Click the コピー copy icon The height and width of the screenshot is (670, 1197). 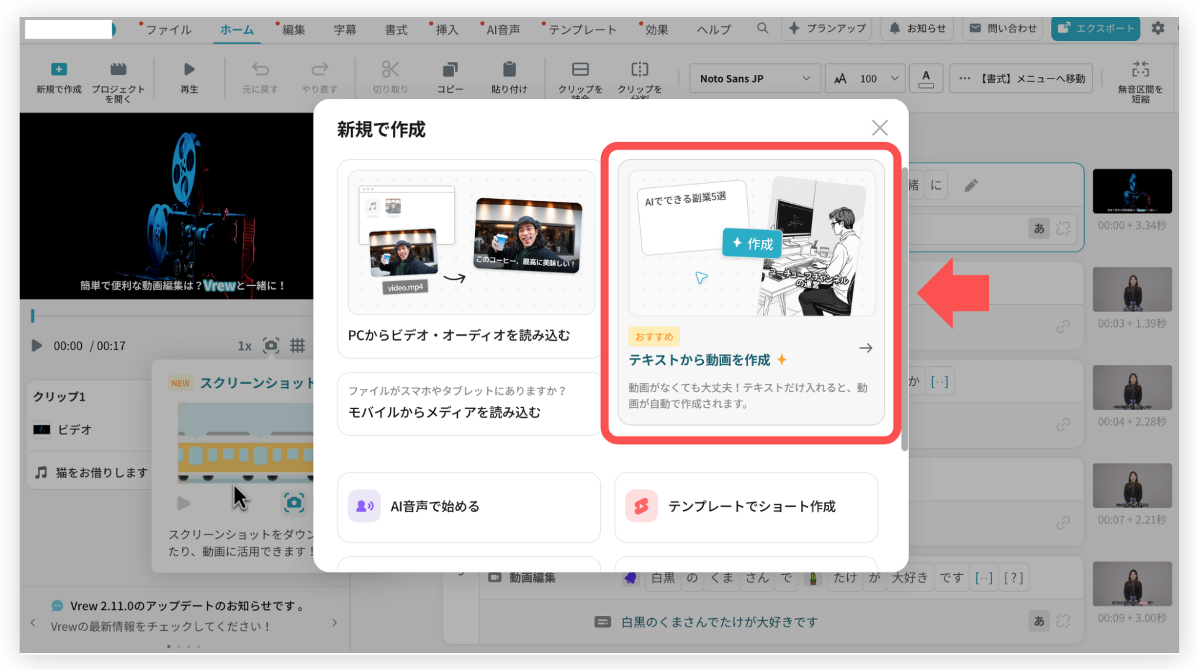pyautogui.click(x=449, y=69)
